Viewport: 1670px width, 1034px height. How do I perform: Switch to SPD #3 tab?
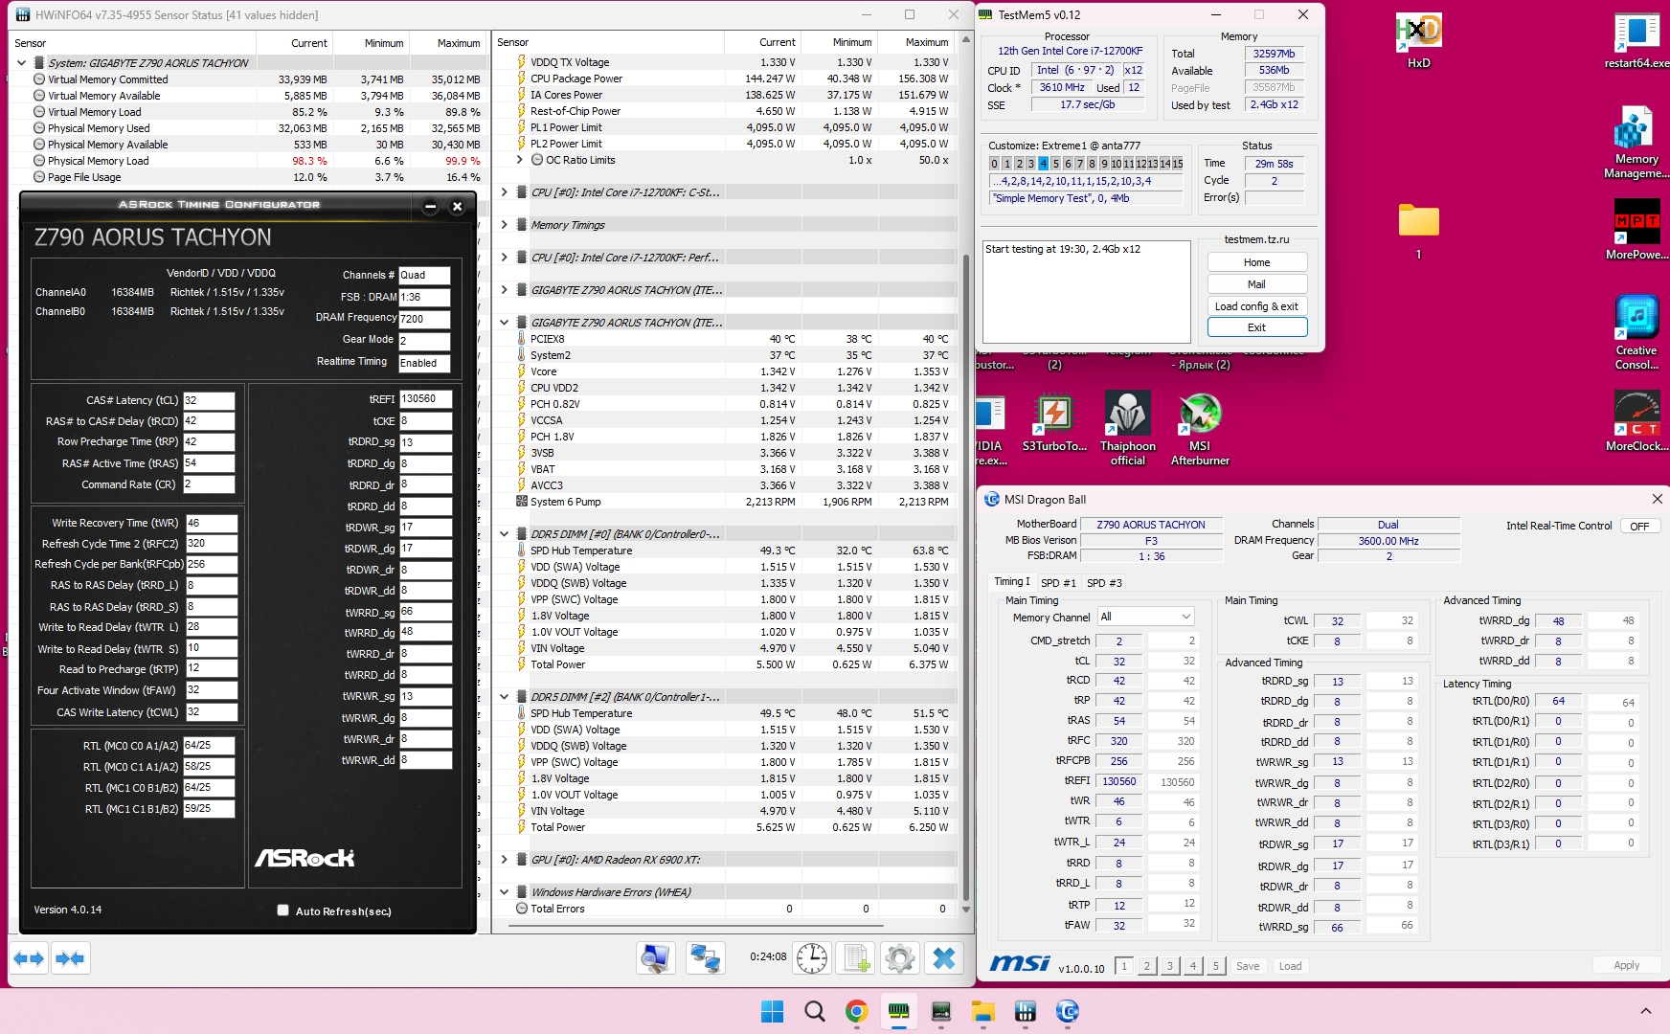tap(1104, 582)
